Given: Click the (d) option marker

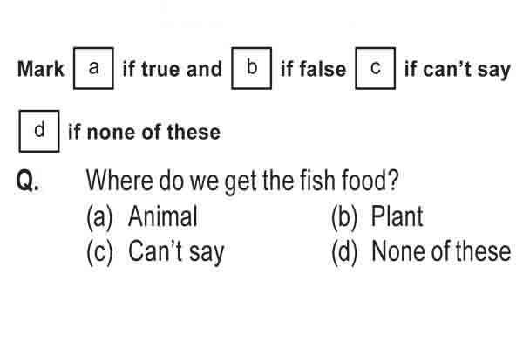Looking at the screenshot, I should pos(344,253).
